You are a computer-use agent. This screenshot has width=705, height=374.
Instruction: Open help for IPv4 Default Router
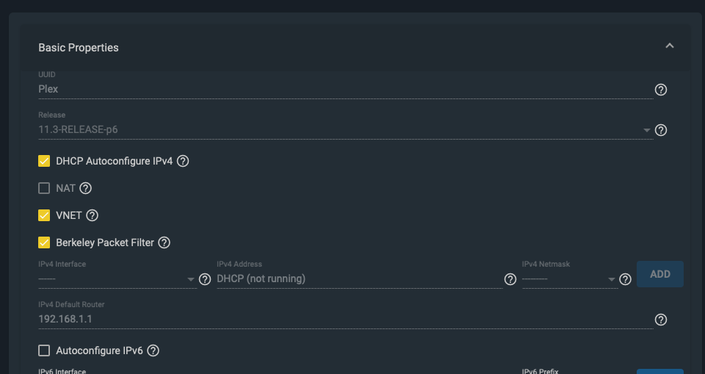click(660, 320)
